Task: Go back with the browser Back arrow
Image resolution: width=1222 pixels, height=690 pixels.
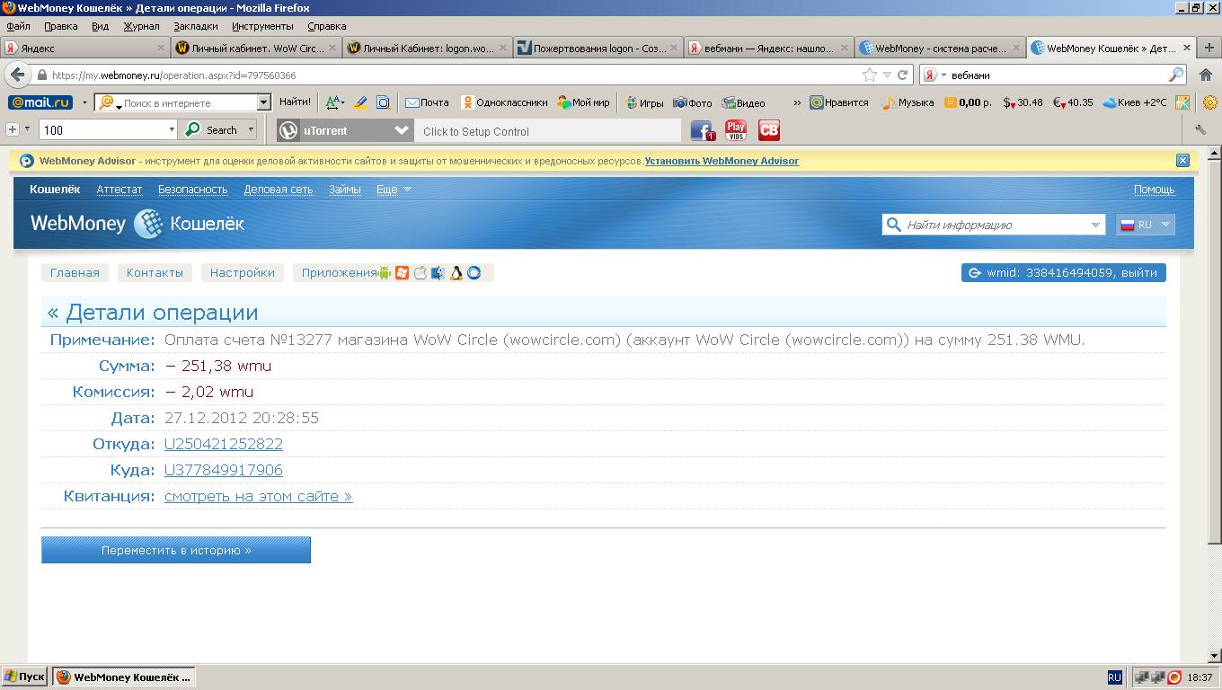Action: point(17,75)
